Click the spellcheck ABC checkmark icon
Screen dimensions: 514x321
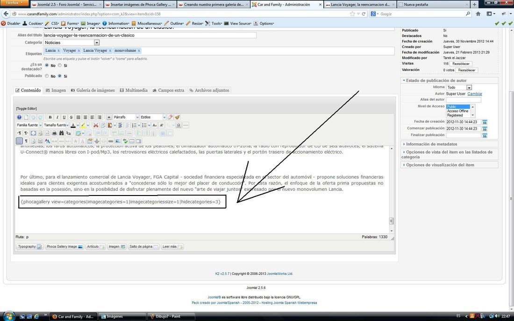click(125, 141)
